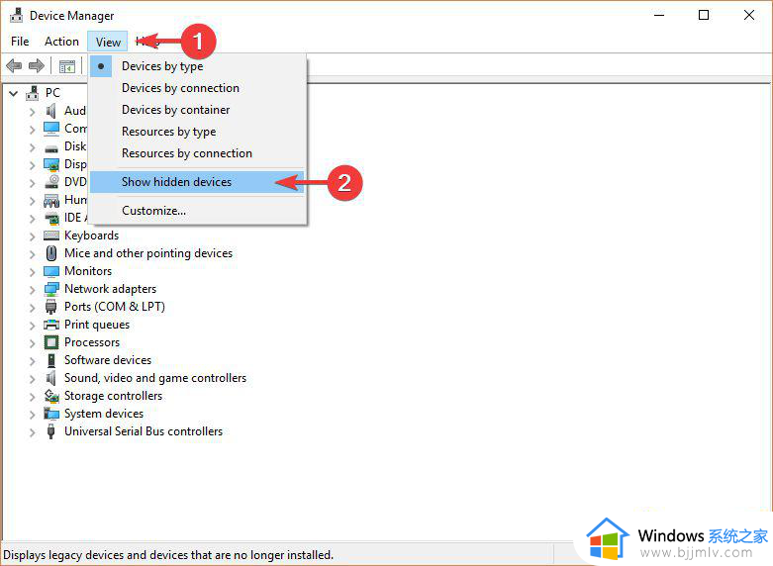Click the Device Manager title bar icon

click(x=16, y=15)
